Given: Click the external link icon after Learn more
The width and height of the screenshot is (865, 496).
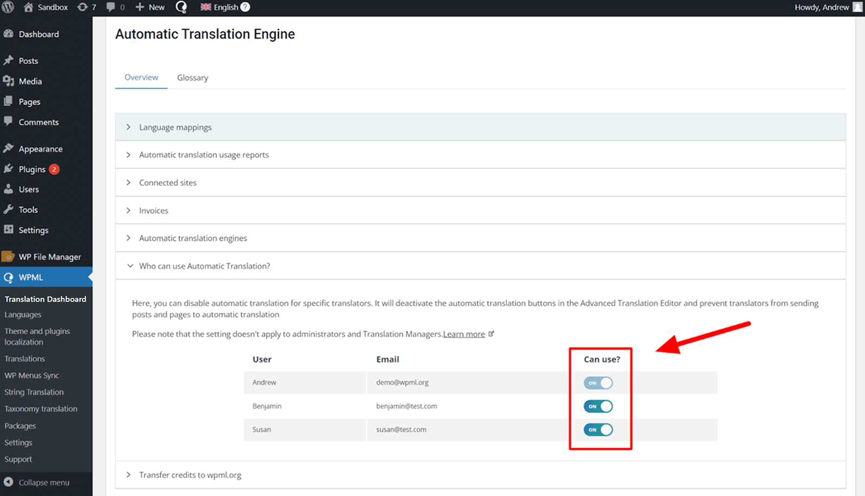Looking at the screenshot, I should [x=491, y=334].
